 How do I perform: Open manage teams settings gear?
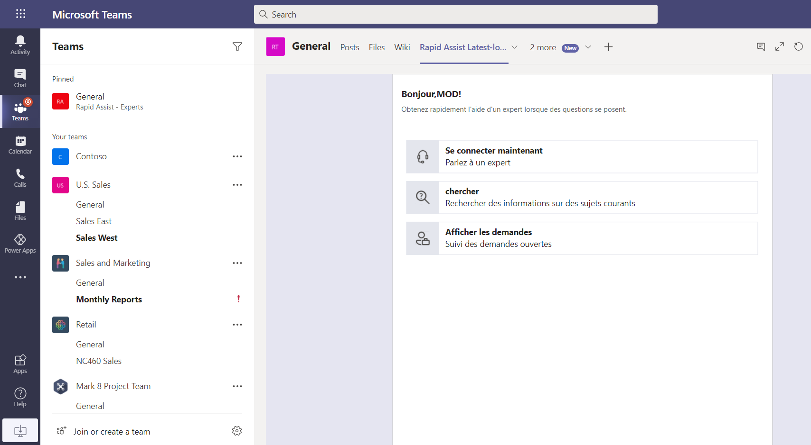click(x=237, y=431)
